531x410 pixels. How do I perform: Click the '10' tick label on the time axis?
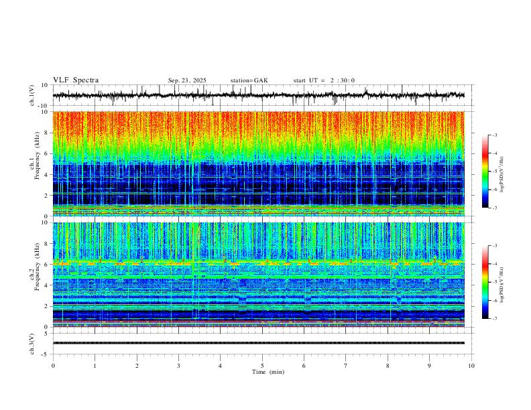coord(471,366)
